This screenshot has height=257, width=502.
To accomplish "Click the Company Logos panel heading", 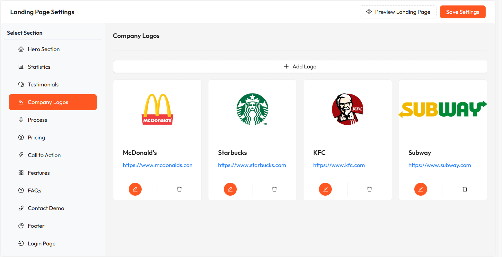I will click(x=136, y=36).
